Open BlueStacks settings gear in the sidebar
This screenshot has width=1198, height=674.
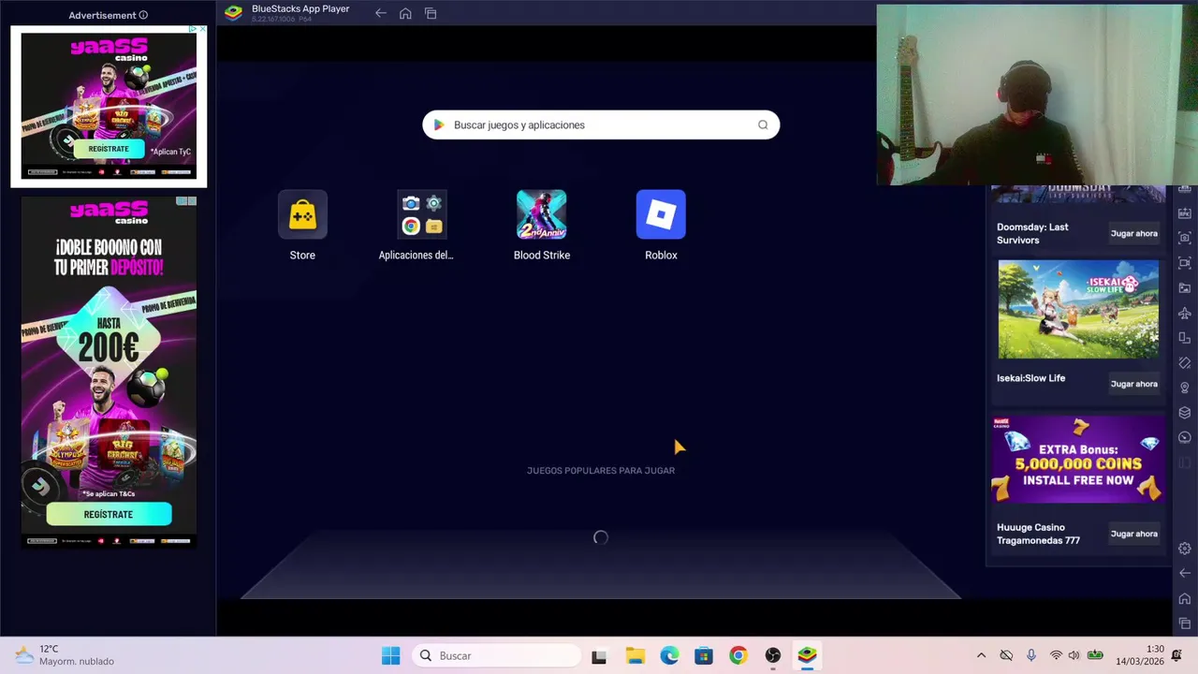click(1185, 549)
